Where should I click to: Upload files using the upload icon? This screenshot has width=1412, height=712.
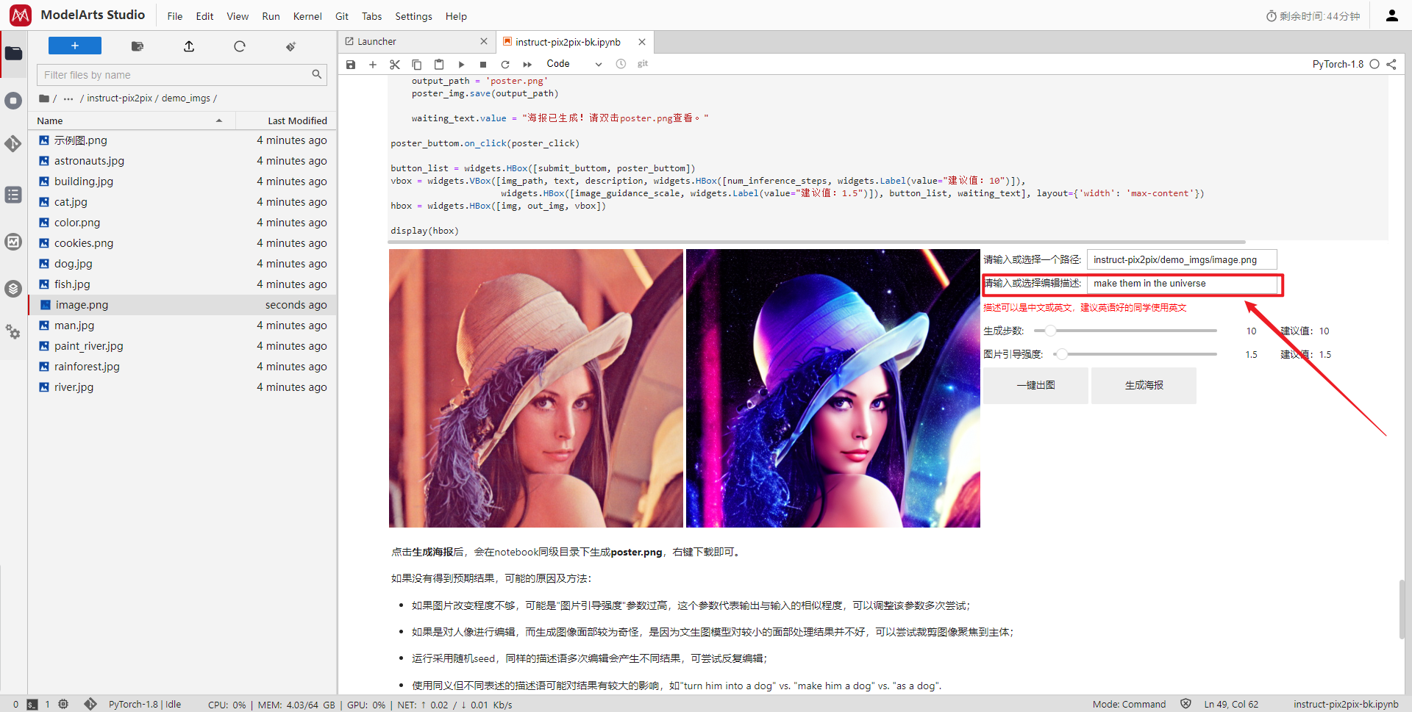(189, 46)
